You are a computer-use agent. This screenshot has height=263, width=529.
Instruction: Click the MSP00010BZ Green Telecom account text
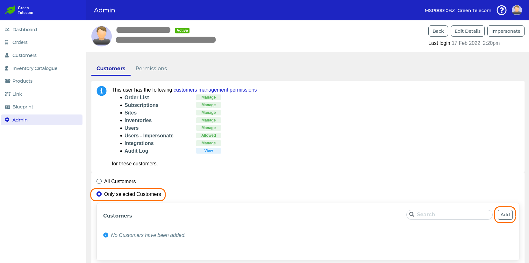(458, 10)
